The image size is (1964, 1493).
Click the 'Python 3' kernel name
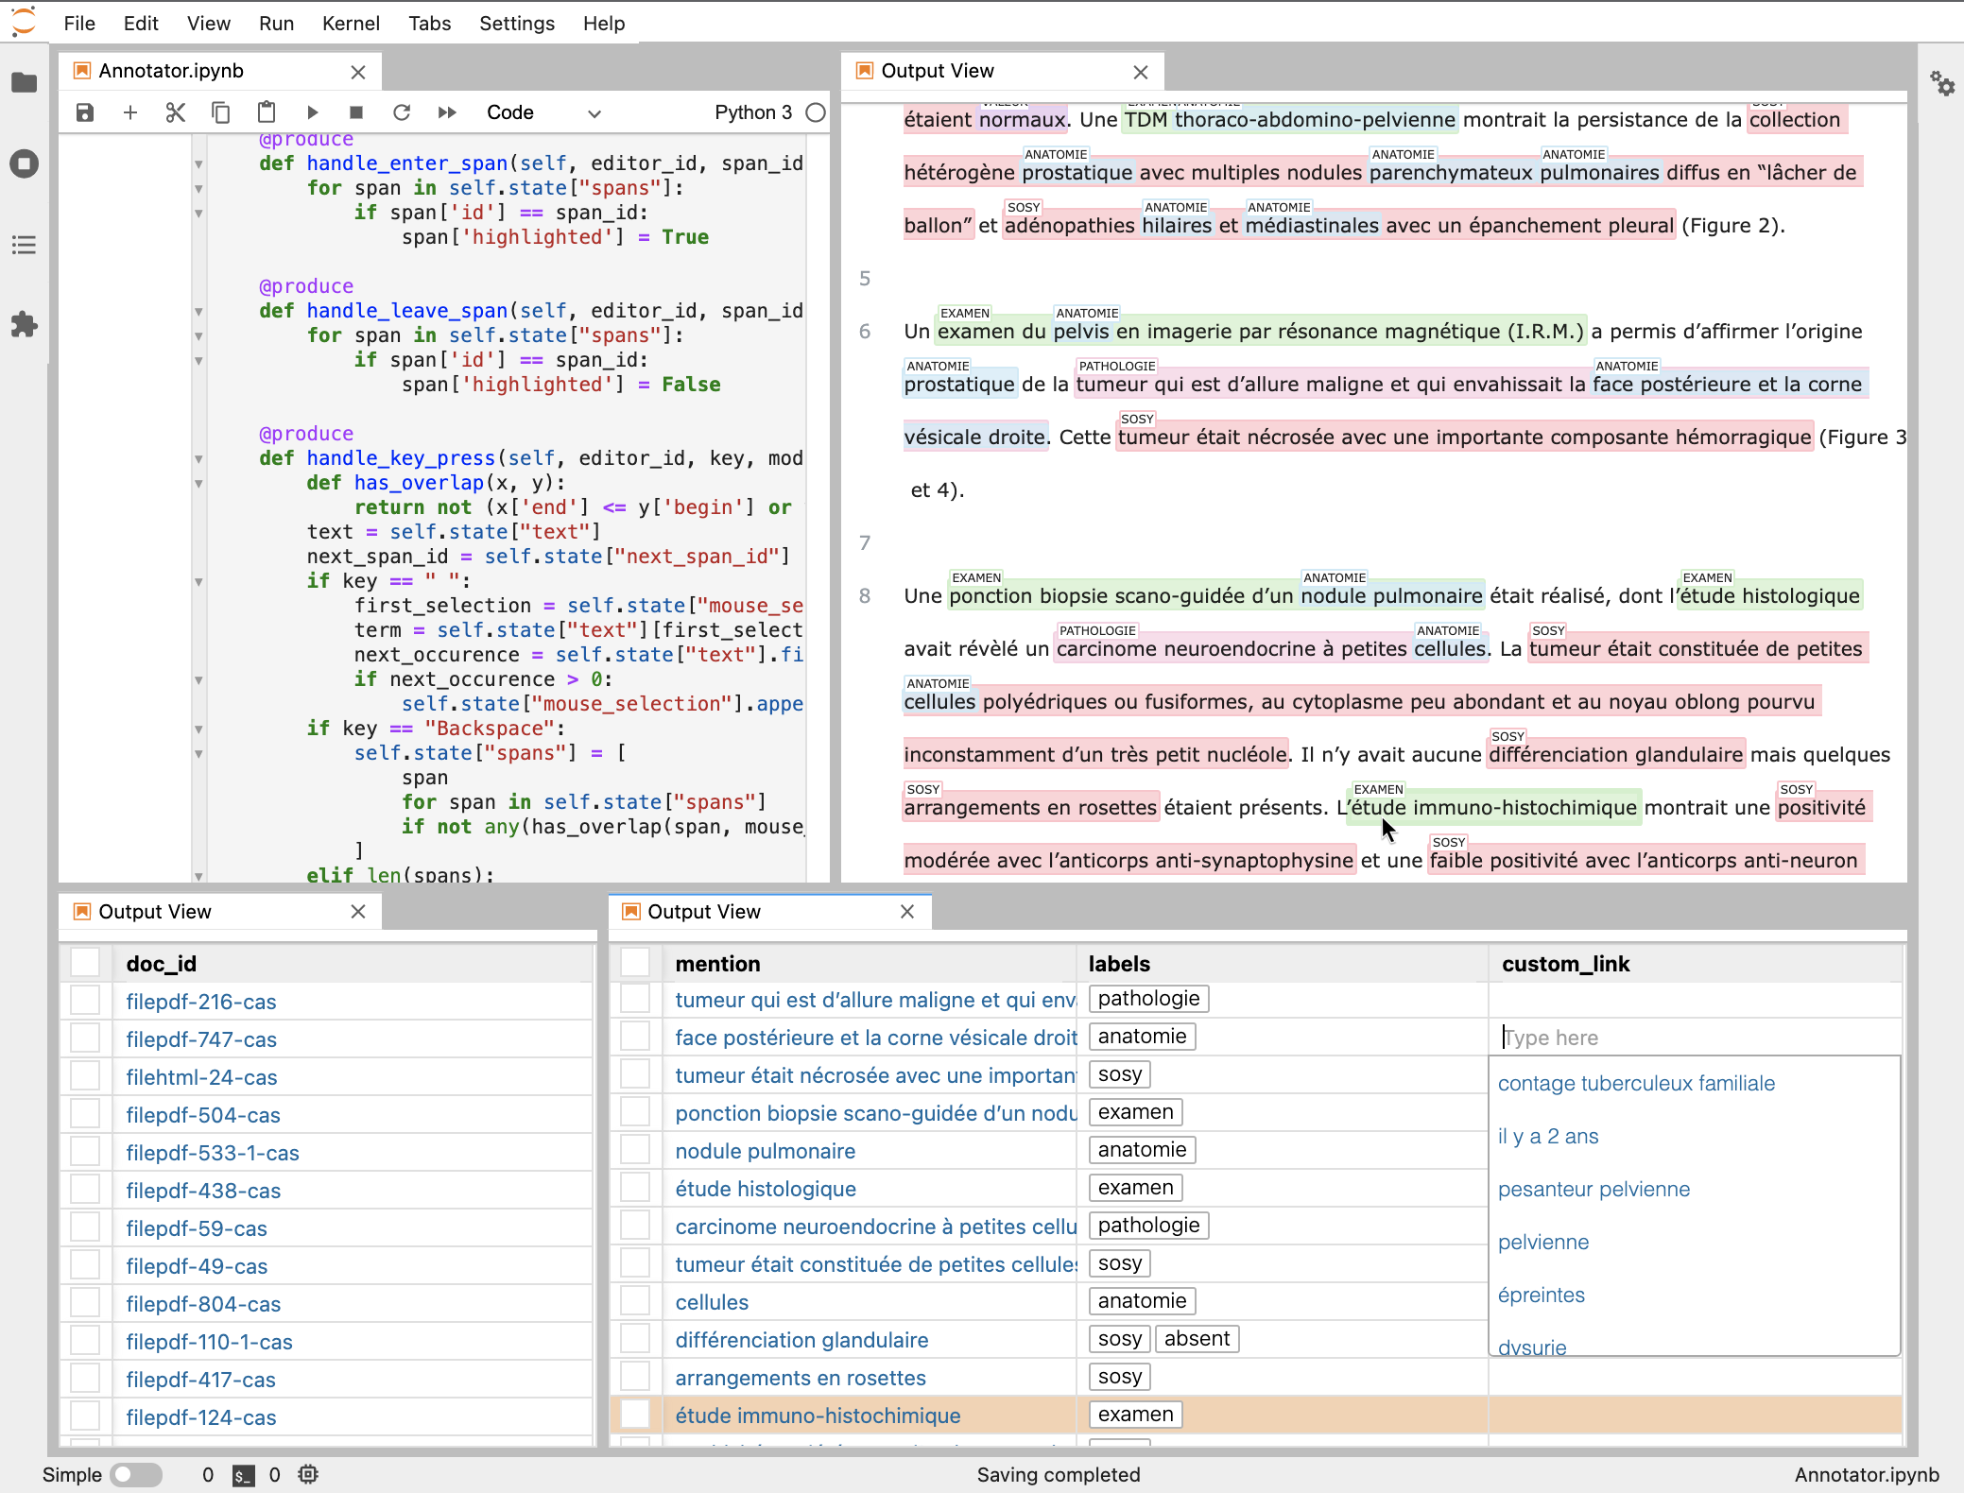point(753,112)
